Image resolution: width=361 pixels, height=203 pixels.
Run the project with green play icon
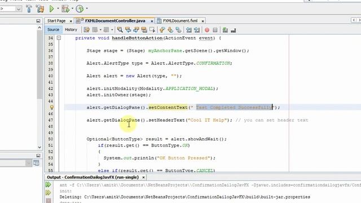coord(51,9)
